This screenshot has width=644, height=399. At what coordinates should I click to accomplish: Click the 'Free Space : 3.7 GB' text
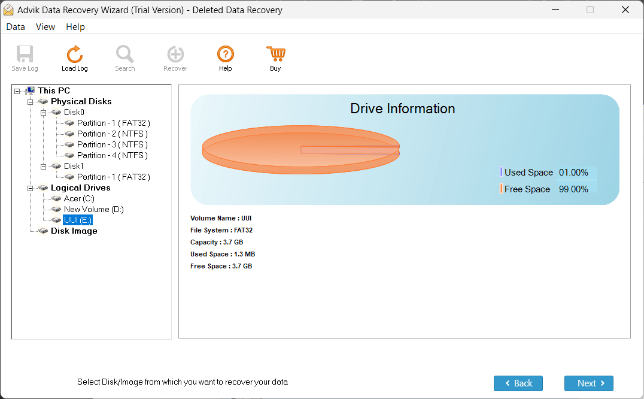click(221, 266)
